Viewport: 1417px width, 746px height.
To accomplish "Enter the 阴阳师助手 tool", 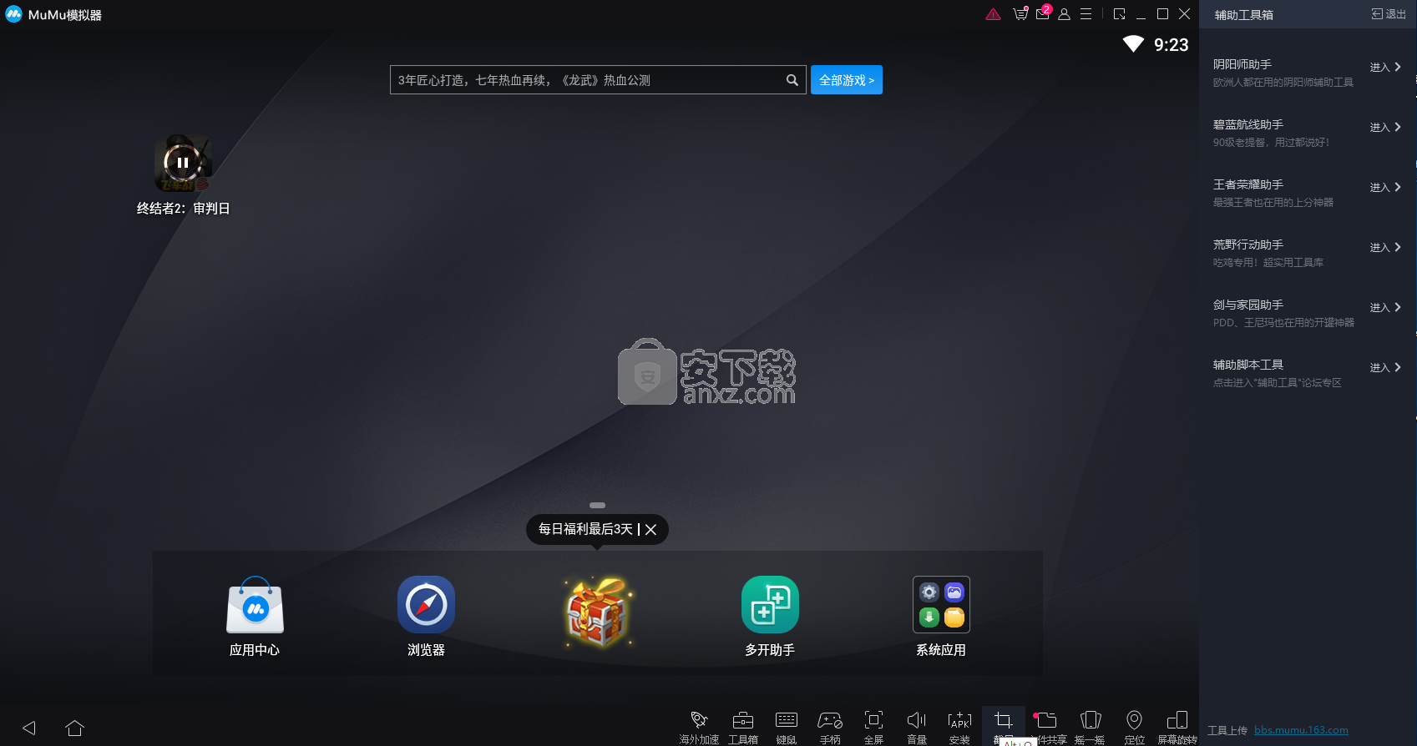I will pos(1386,67).
